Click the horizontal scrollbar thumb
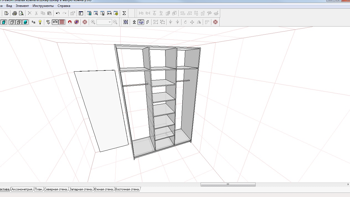Viewport: 350px width, 197px height. [228, 184]
